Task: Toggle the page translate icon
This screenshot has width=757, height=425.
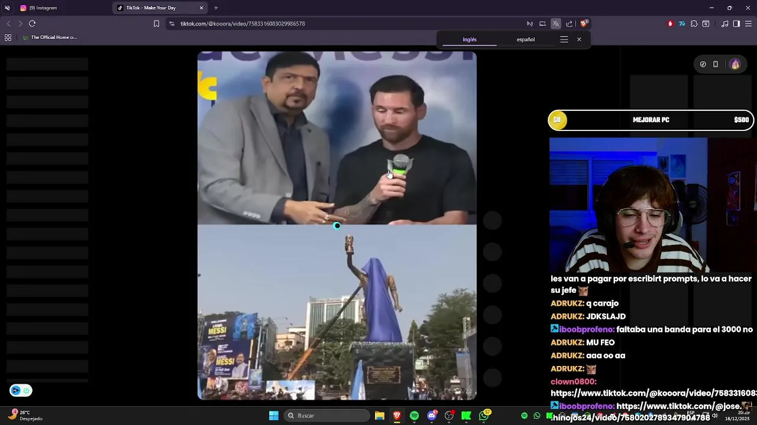Action: [556, 24]
